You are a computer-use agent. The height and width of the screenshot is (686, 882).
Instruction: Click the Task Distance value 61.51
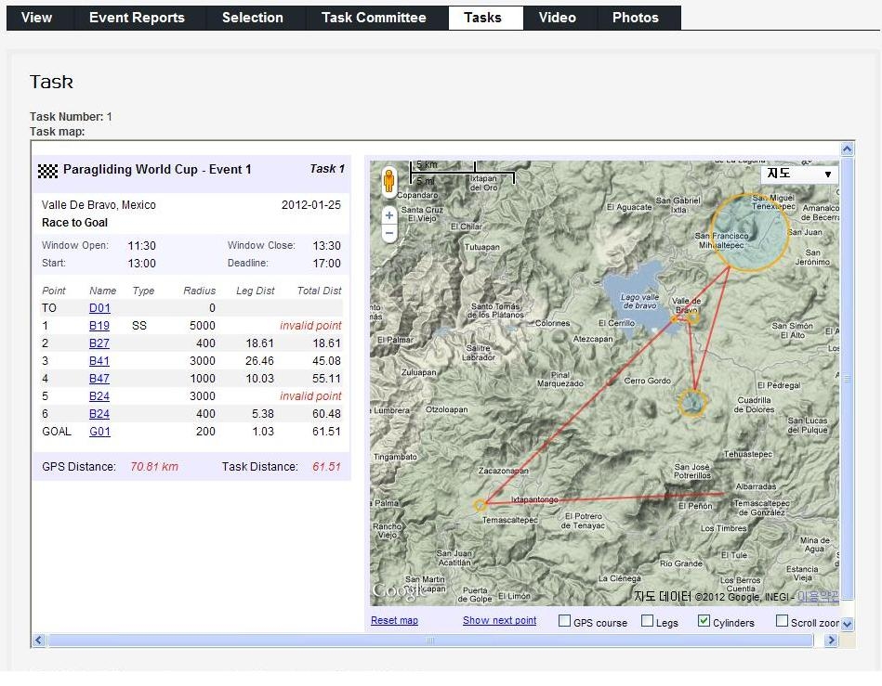[x=327, y=467]
